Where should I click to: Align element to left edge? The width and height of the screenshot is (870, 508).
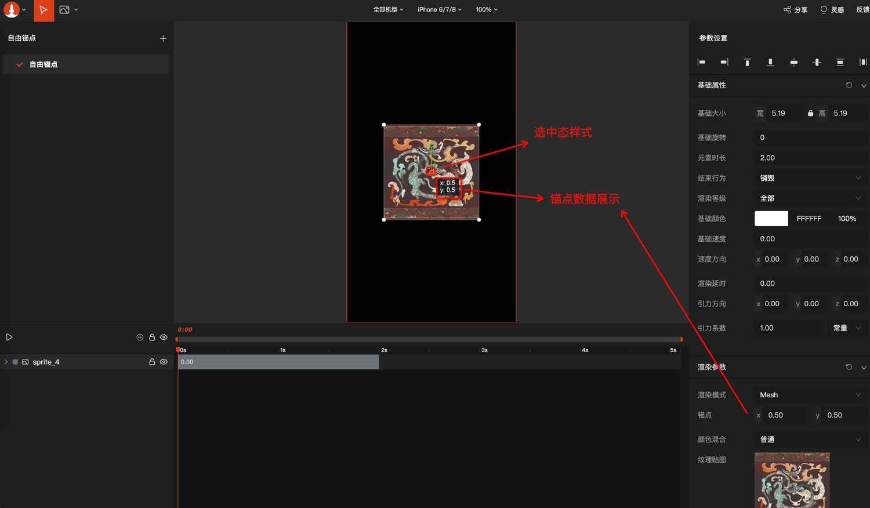(701, 62)
